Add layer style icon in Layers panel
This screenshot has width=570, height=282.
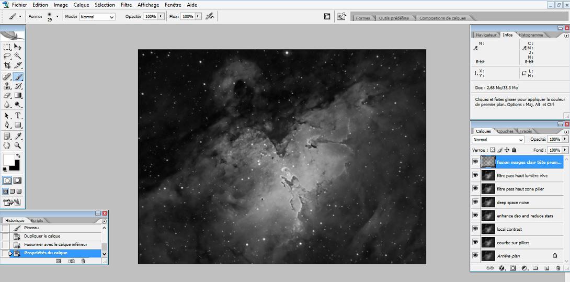point(501,268)
